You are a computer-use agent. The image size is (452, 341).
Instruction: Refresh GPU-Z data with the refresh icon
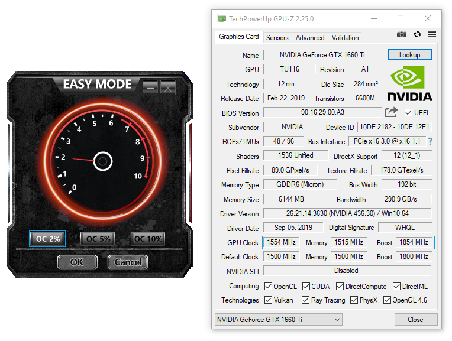pos(417,34)
